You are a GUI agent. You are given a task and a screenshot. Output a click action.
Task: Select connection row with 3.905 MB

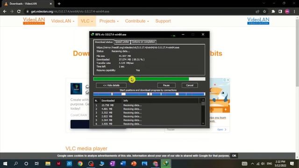pos(148,124)
